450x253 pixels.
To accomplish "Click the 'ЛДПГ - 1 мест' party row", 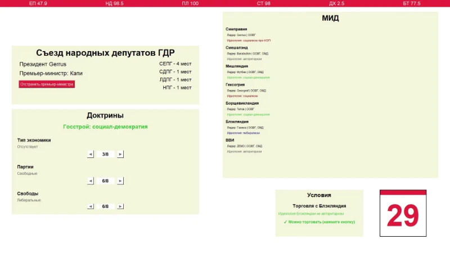I will (x=175, y=80).
